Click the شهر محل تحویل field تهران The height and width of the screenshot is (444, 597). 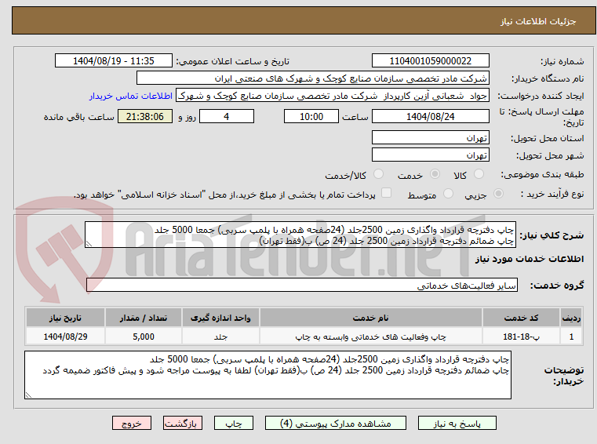pos(430,155)
